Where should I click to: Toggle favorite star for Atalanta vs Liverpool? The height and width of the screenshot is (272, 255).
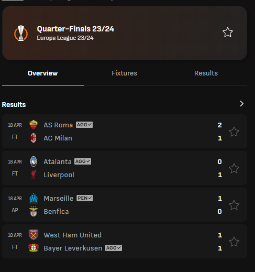pos(234,168)
